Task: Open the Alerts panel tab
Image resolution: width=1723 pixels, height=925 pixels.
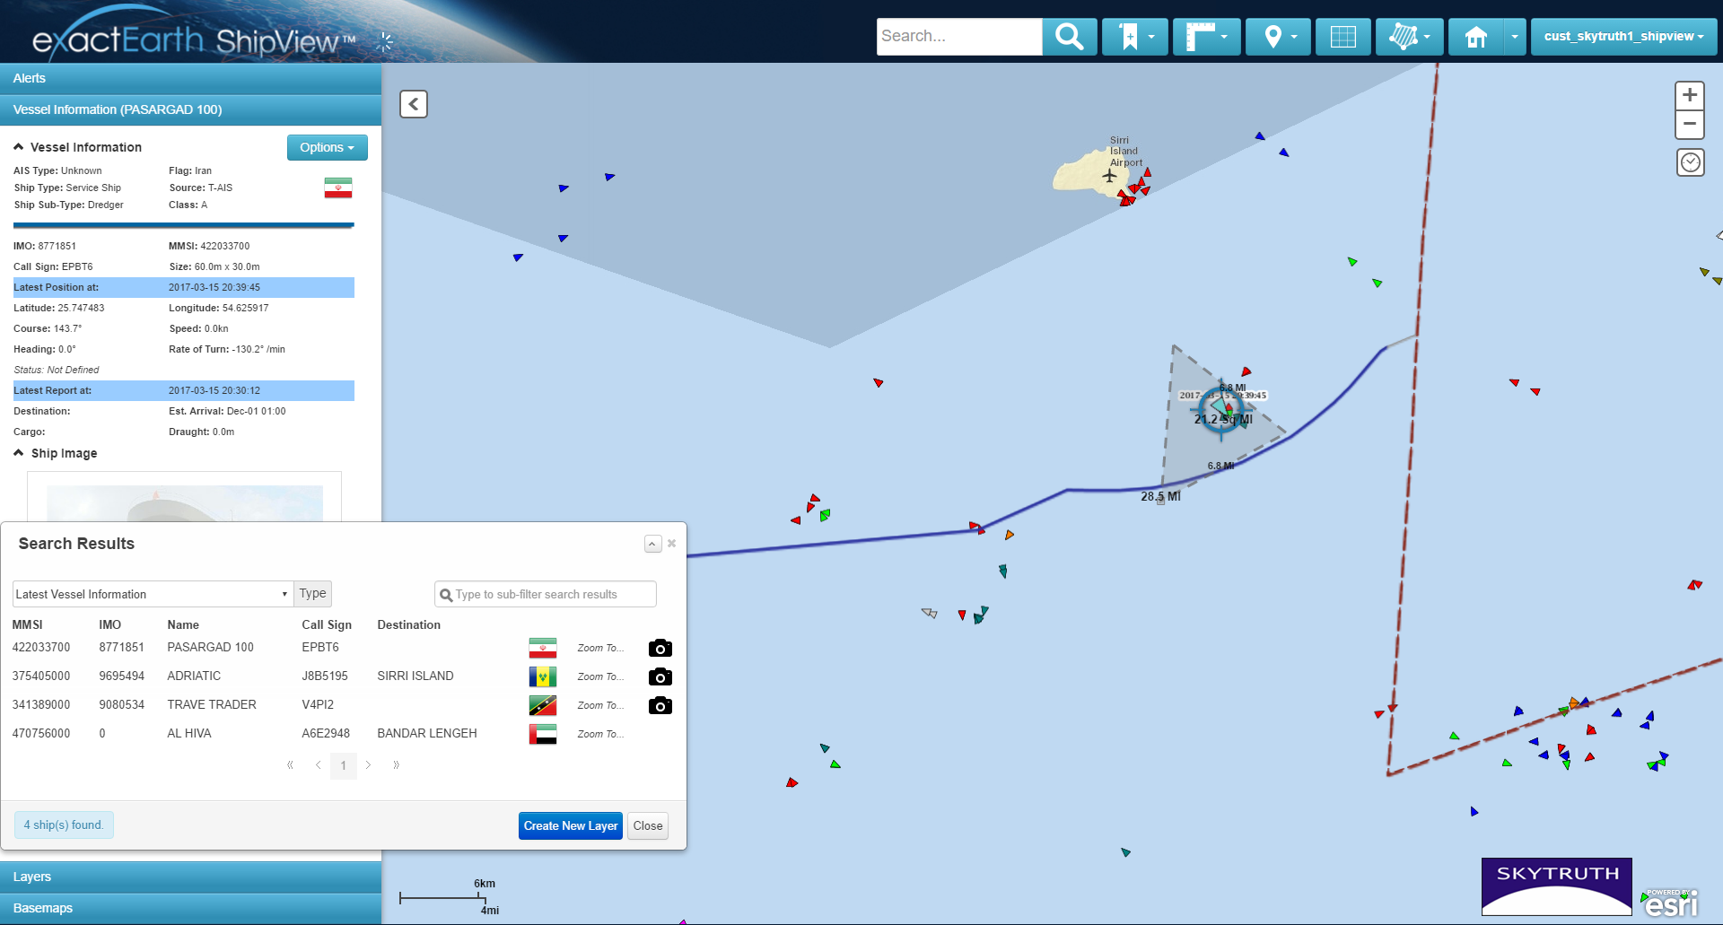Action: [x=190, y=78]
